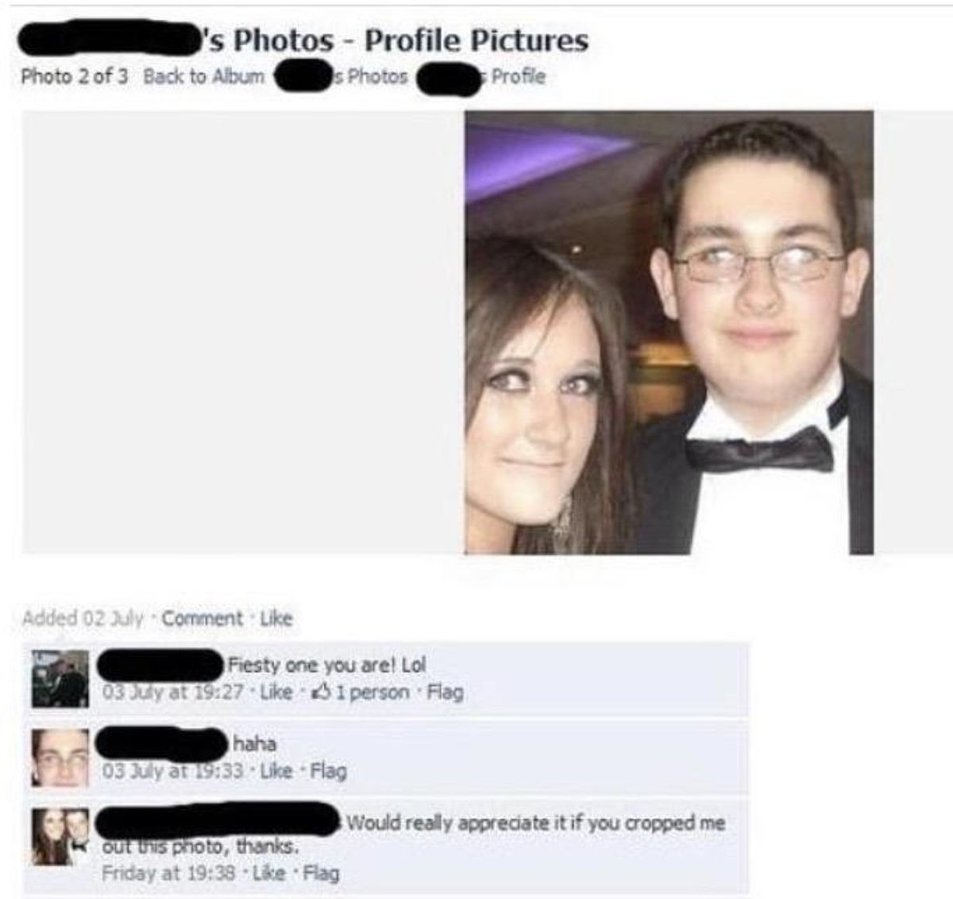953x899 pixels.
Task: Click redacted name on third comment
Action: click(218, 820)
